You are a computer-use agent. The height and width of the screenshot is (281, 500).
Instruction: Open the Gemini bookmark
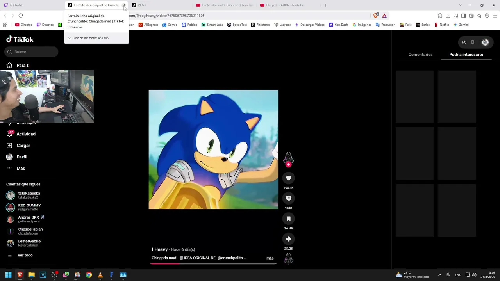[461, 25]
